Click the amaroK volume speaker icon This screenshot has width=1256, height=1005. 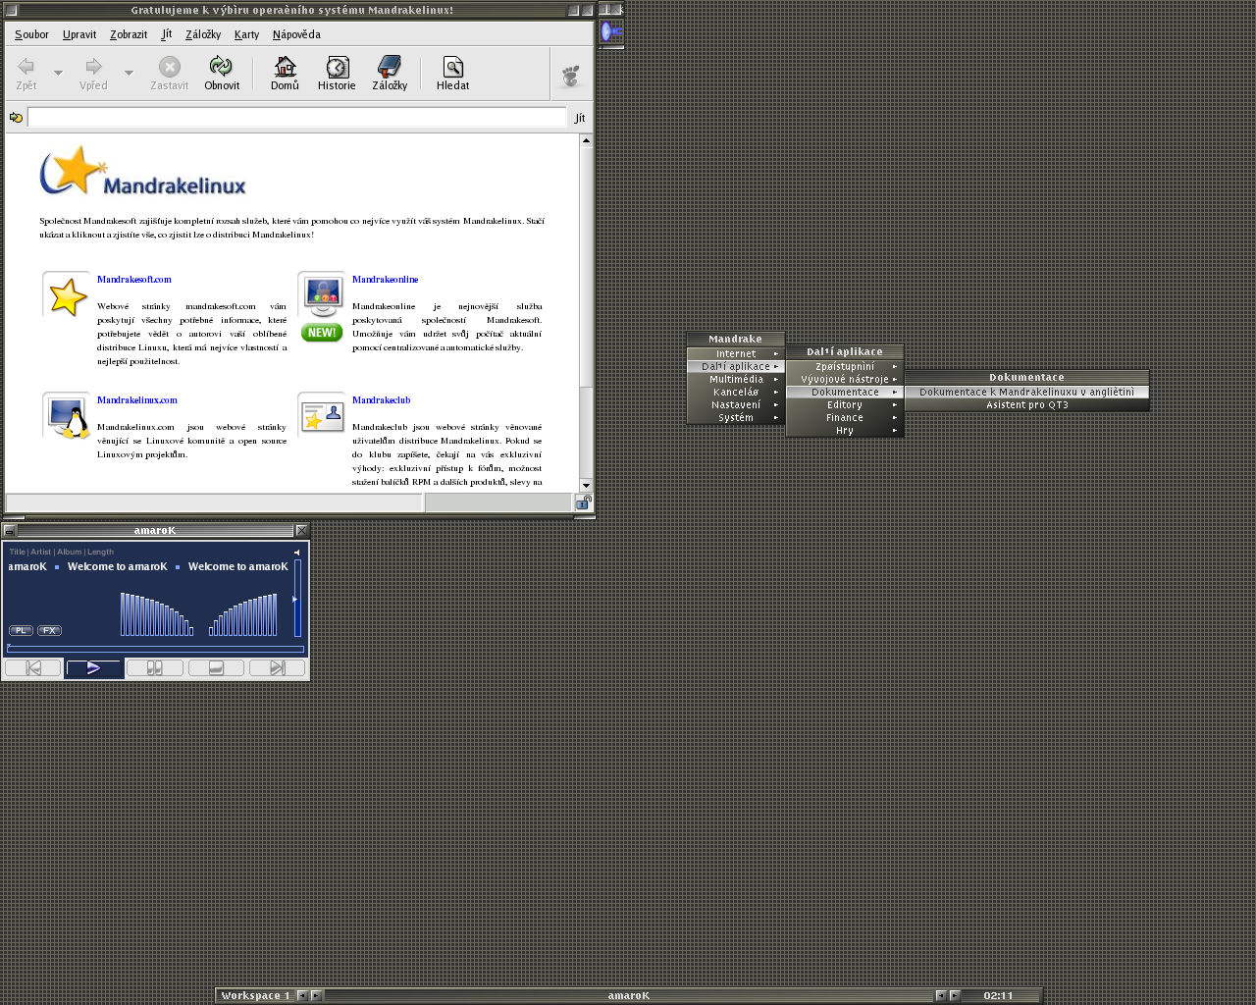pyautogui.click(x=296, y=552)
